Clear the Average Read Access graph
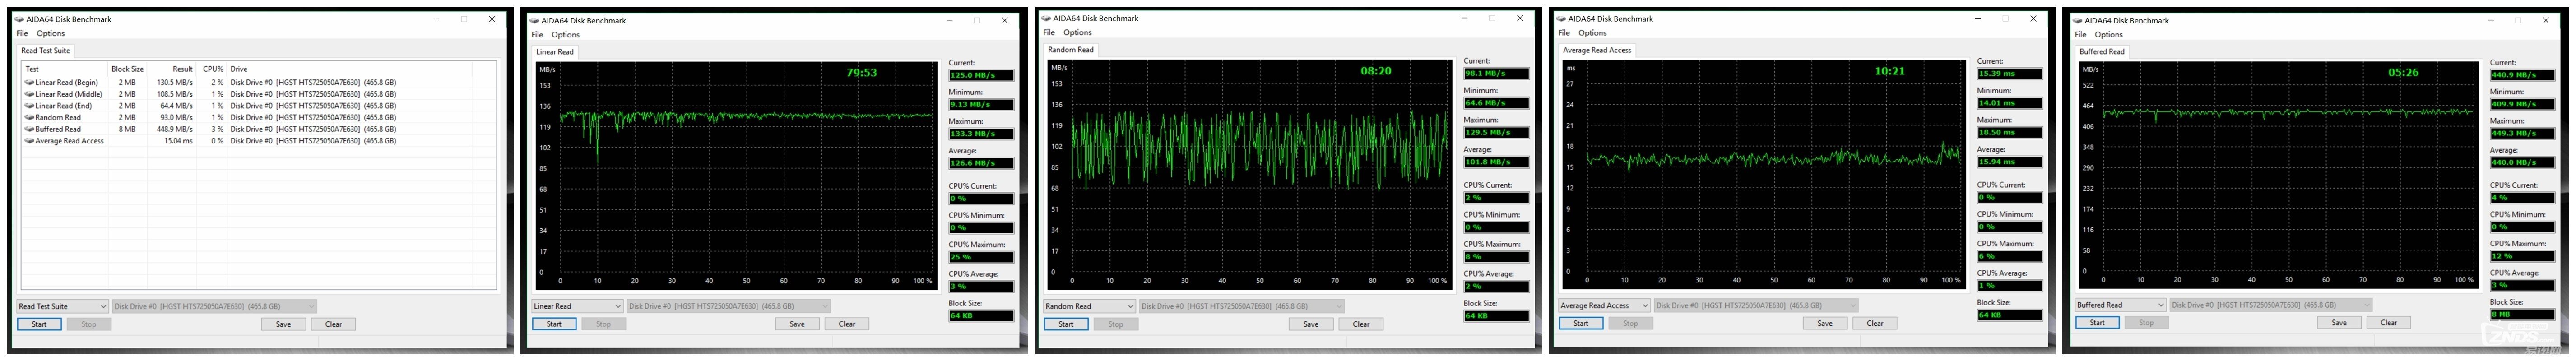2576x361 pixels. point(1875,323)
